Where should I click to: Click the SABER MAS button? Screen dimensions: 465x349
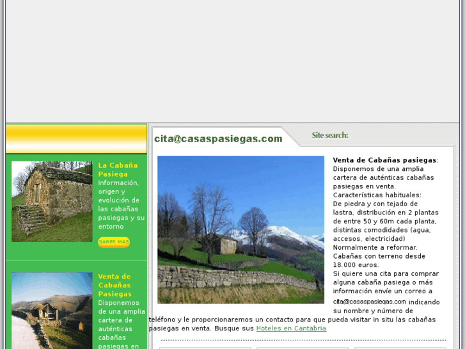[x=114, y=242]
